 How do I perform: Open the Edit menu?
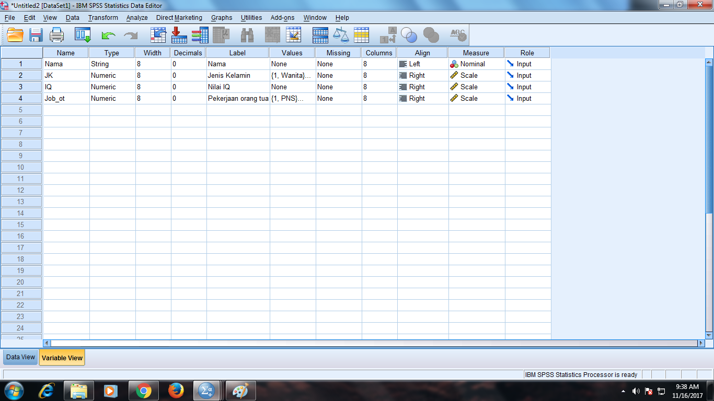click(x=30, y=18)
